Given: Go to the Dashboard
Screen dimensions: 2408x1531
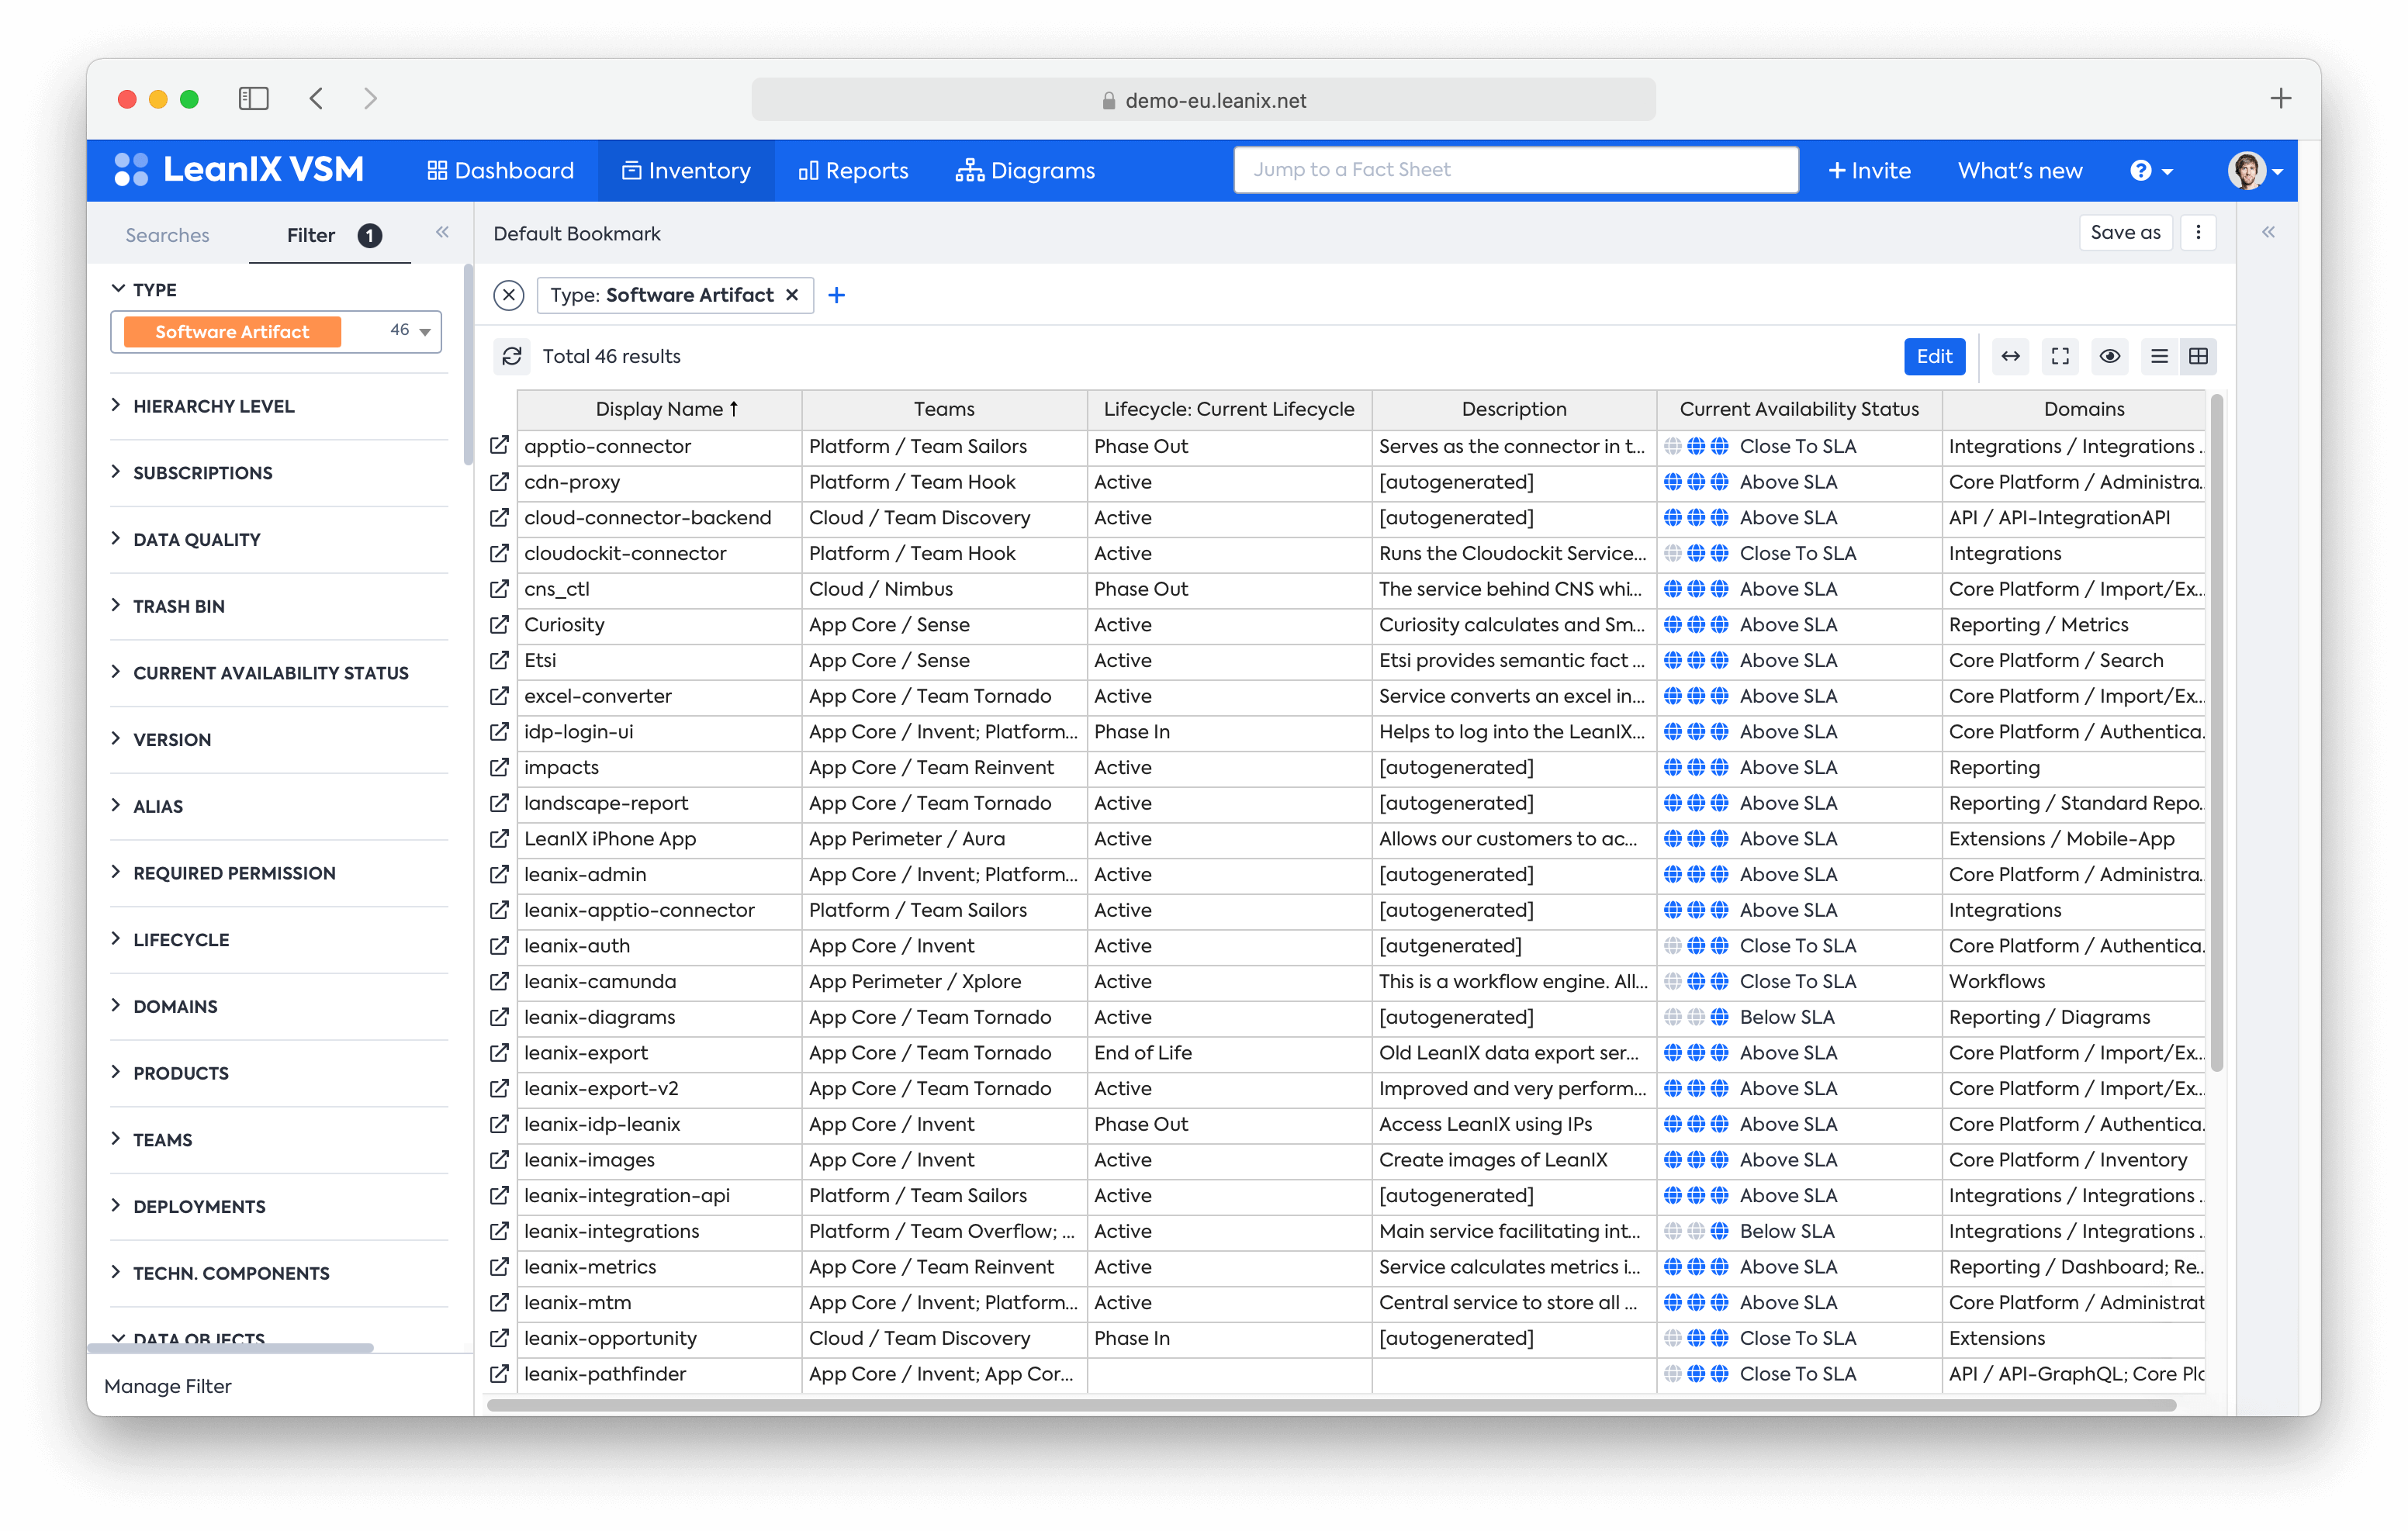Looking at the screenshot, I should coord(500,171).
